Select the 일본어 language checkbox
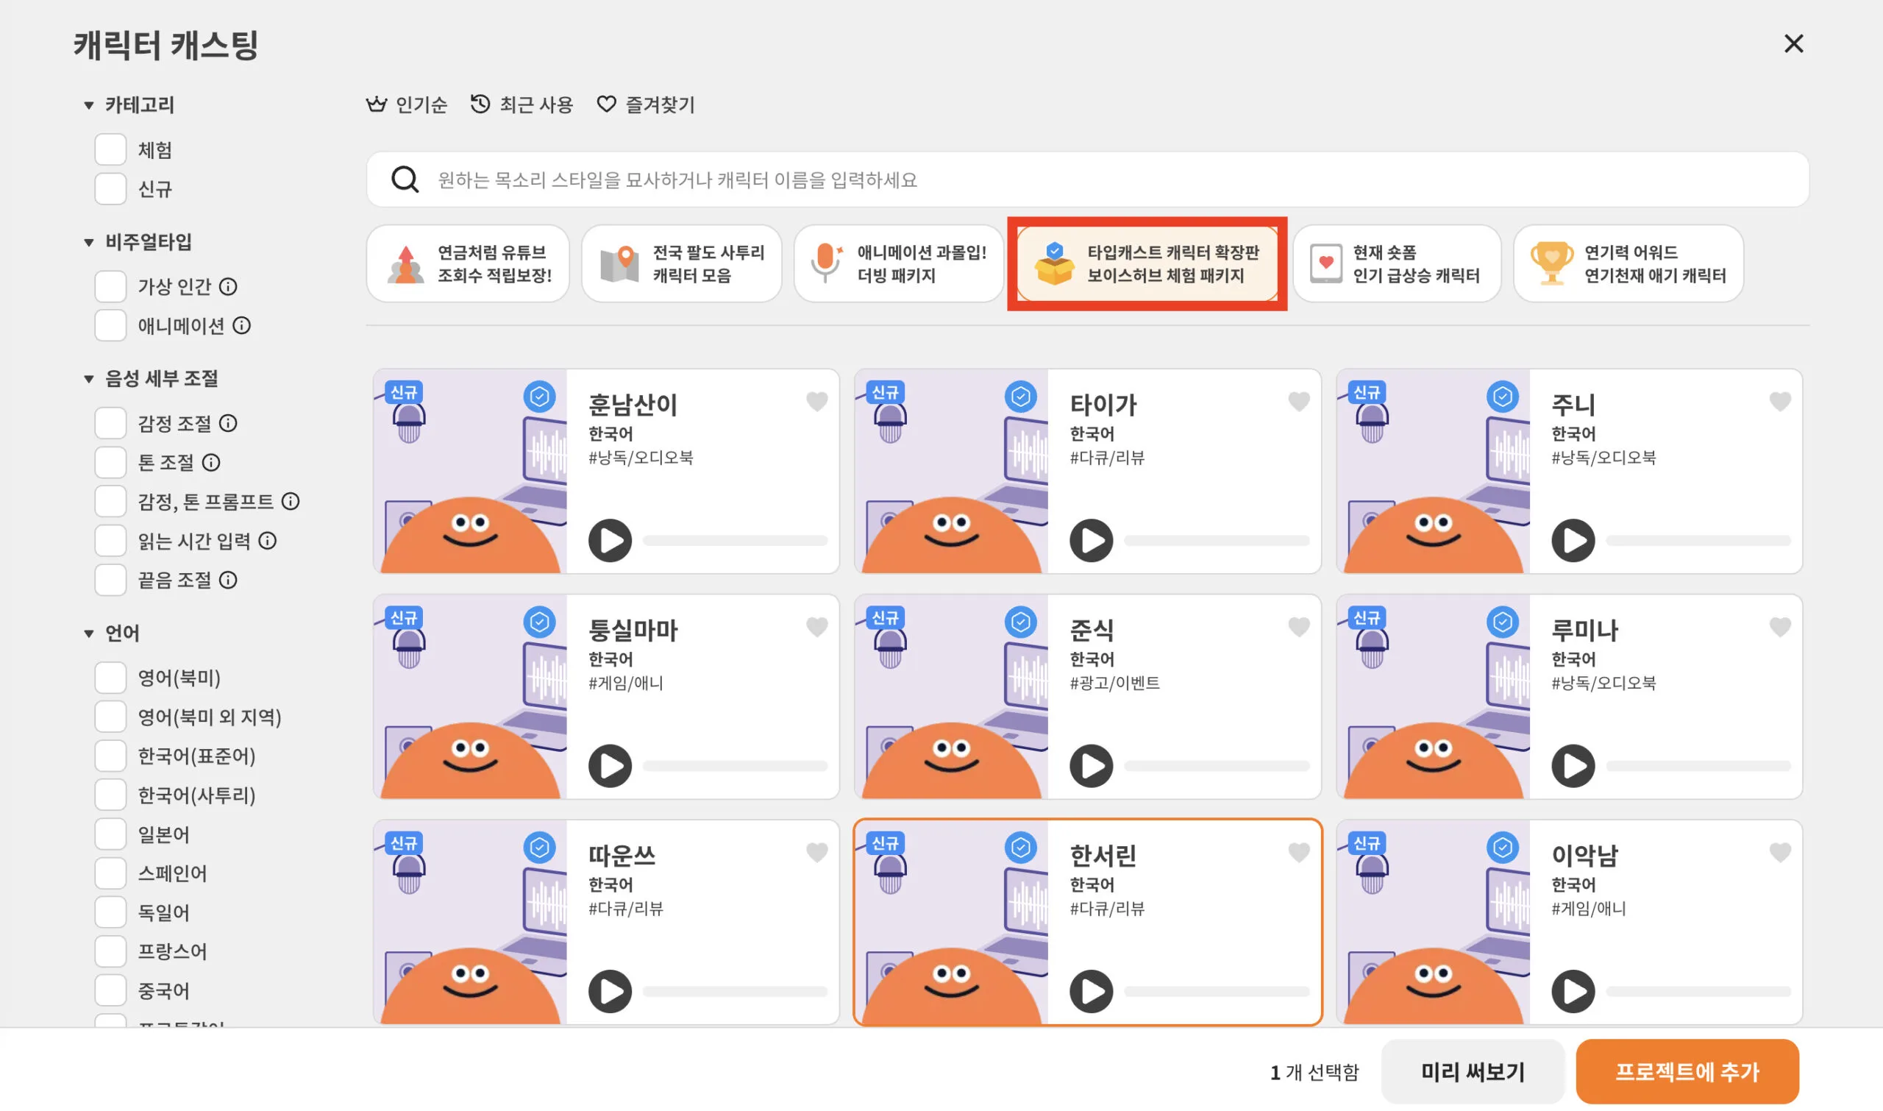The width and height of the screenshot is (1883, 1111). click(111, 834)
